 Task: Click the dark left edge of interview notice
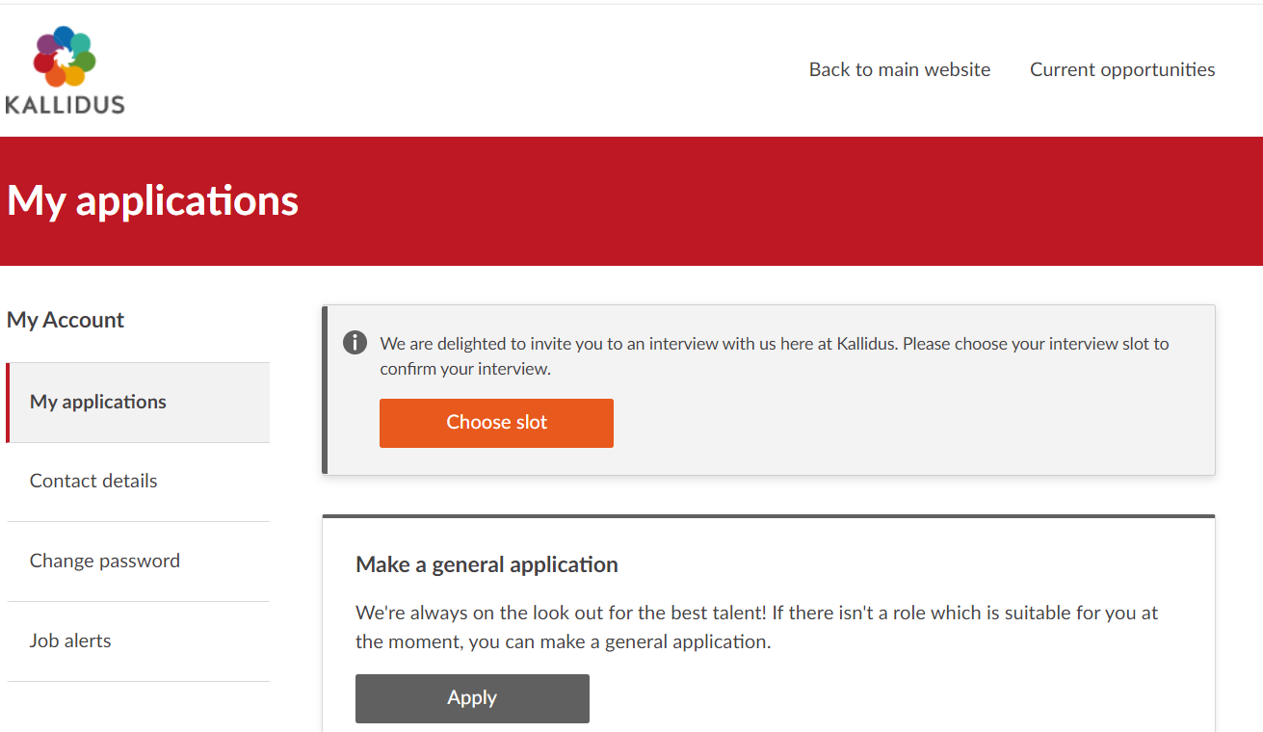pos(325,390)
